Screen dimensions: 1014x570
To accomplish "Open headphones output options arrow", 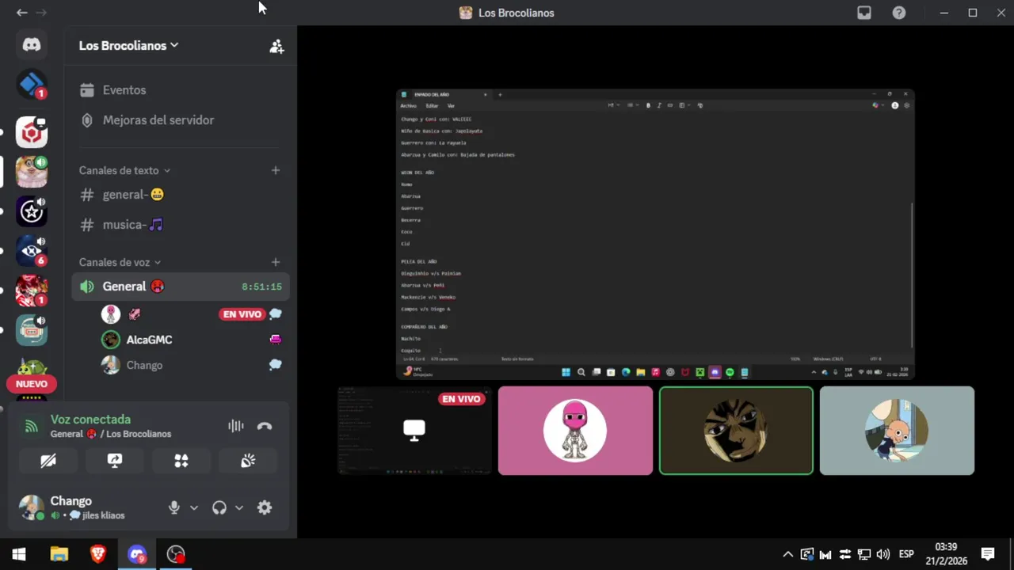I will pos(239,507).
